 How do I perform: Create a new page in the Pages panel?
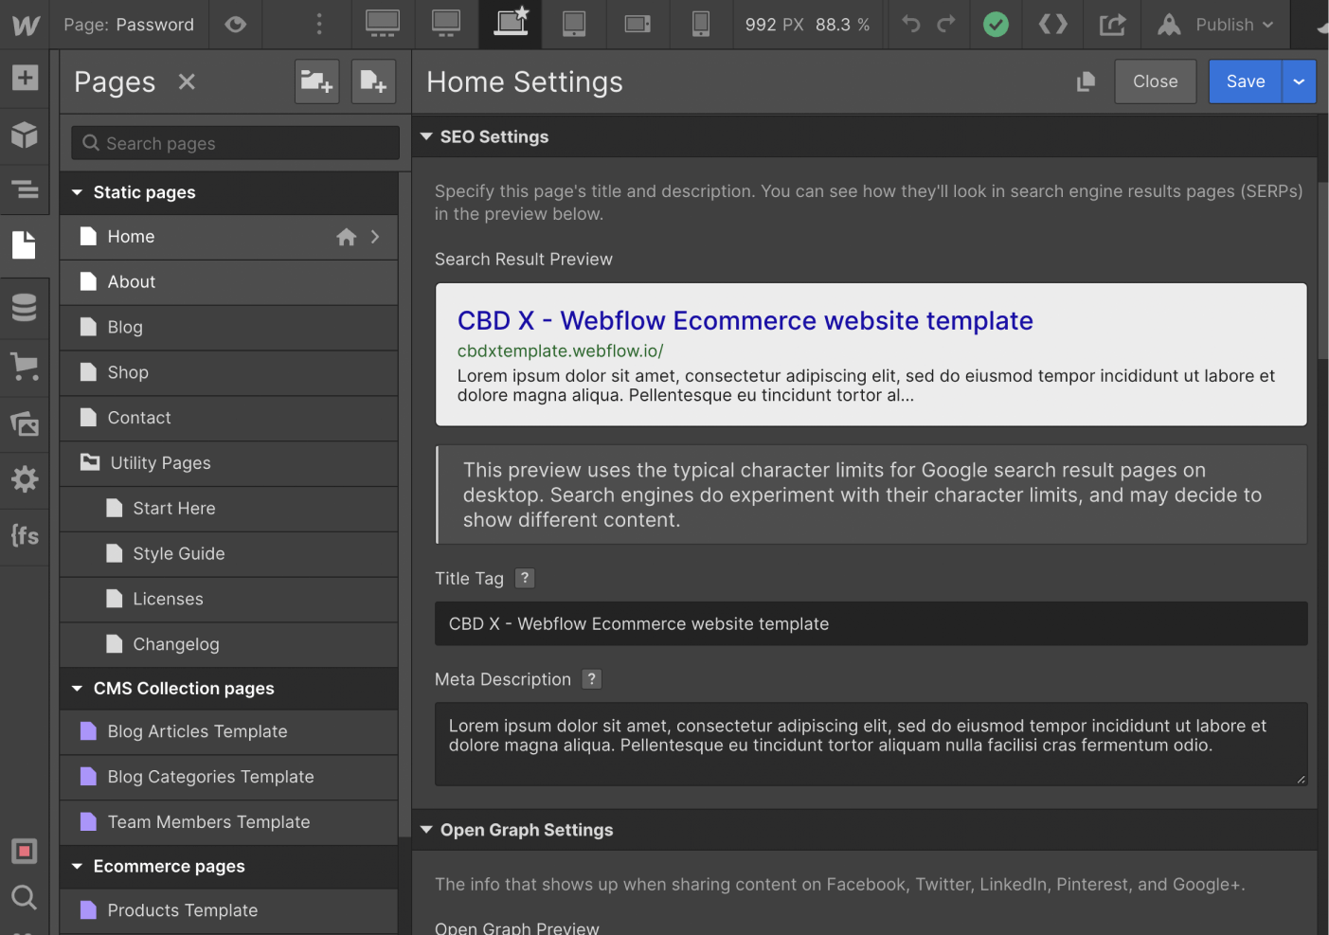coord(372,81)
